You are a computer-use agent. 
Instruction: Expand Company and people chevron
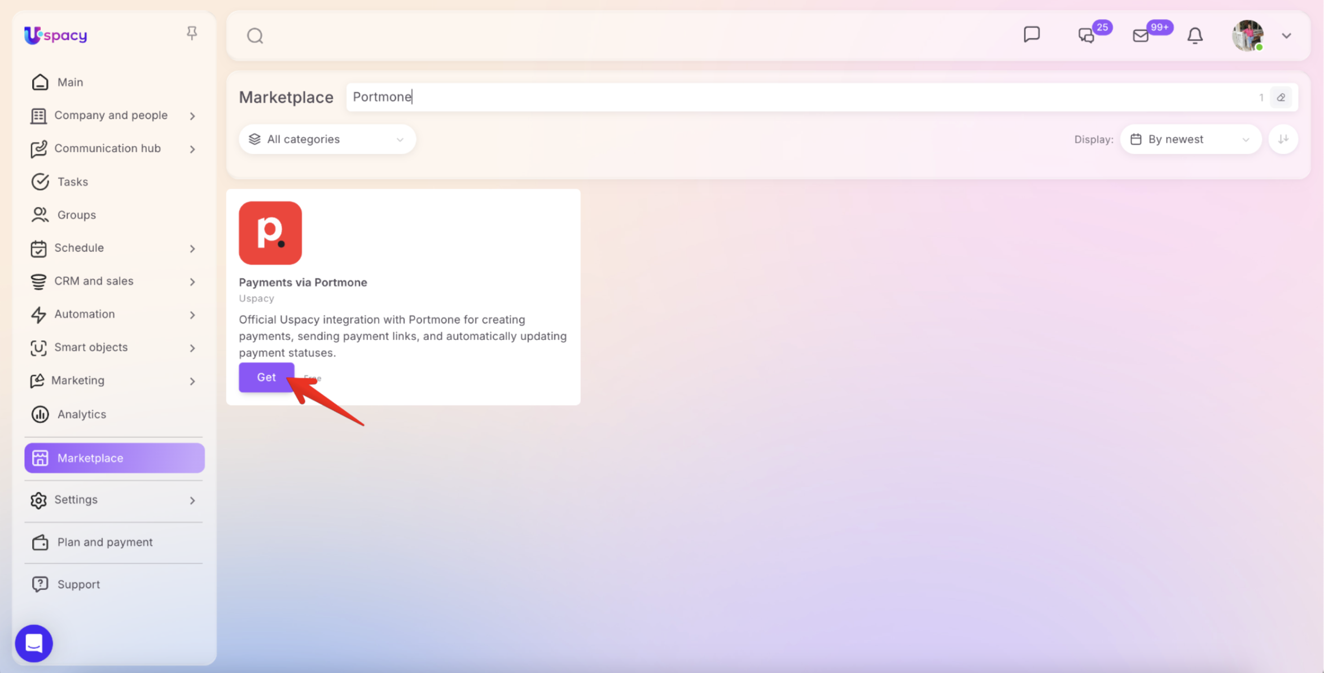tap(192, 116)
